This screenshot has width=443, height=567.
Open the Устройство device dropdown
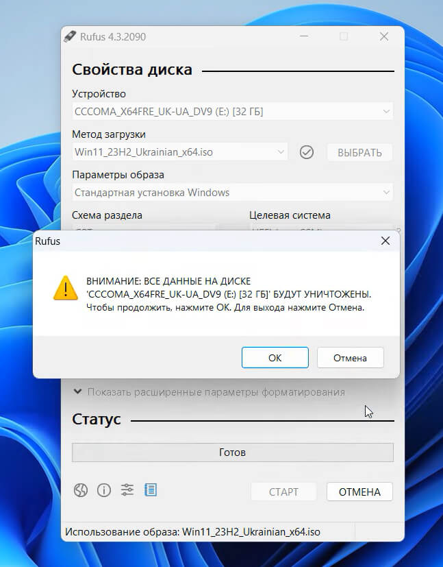[x=233, y=112]
